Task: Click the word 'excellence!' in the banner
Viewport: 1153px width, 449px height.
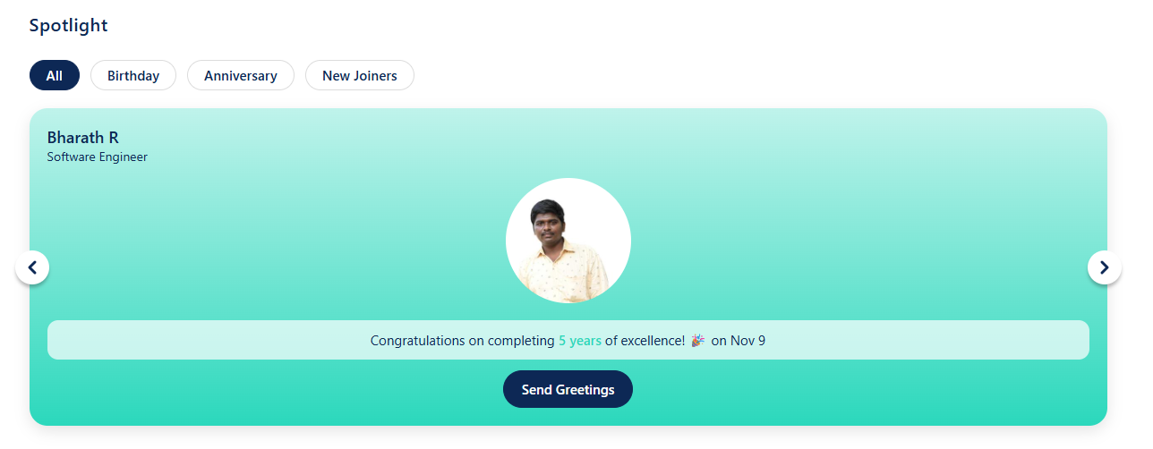Action: pyautogui.click(x=653, y=341)
